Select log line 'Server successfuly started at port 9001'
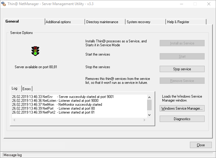This screenshot has height=158, width=216. click(63, 97)
